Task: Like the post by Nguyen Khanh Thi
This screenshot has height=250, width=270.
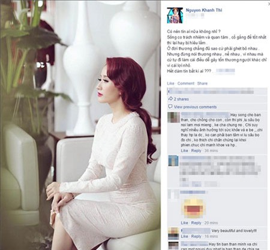Action: (170, 83)
